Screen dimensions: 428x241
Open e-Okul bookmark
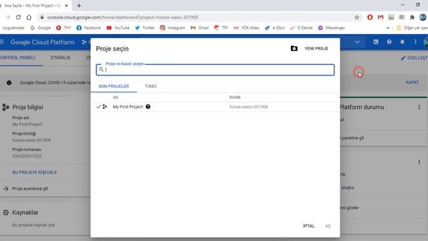click(x=275, y=28)
